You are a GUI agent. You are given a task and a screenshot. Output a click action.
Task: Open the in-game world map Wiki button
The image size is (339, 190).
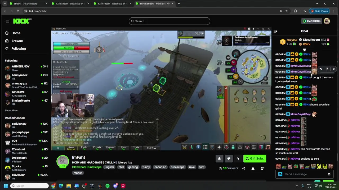(x=264, y=83)
